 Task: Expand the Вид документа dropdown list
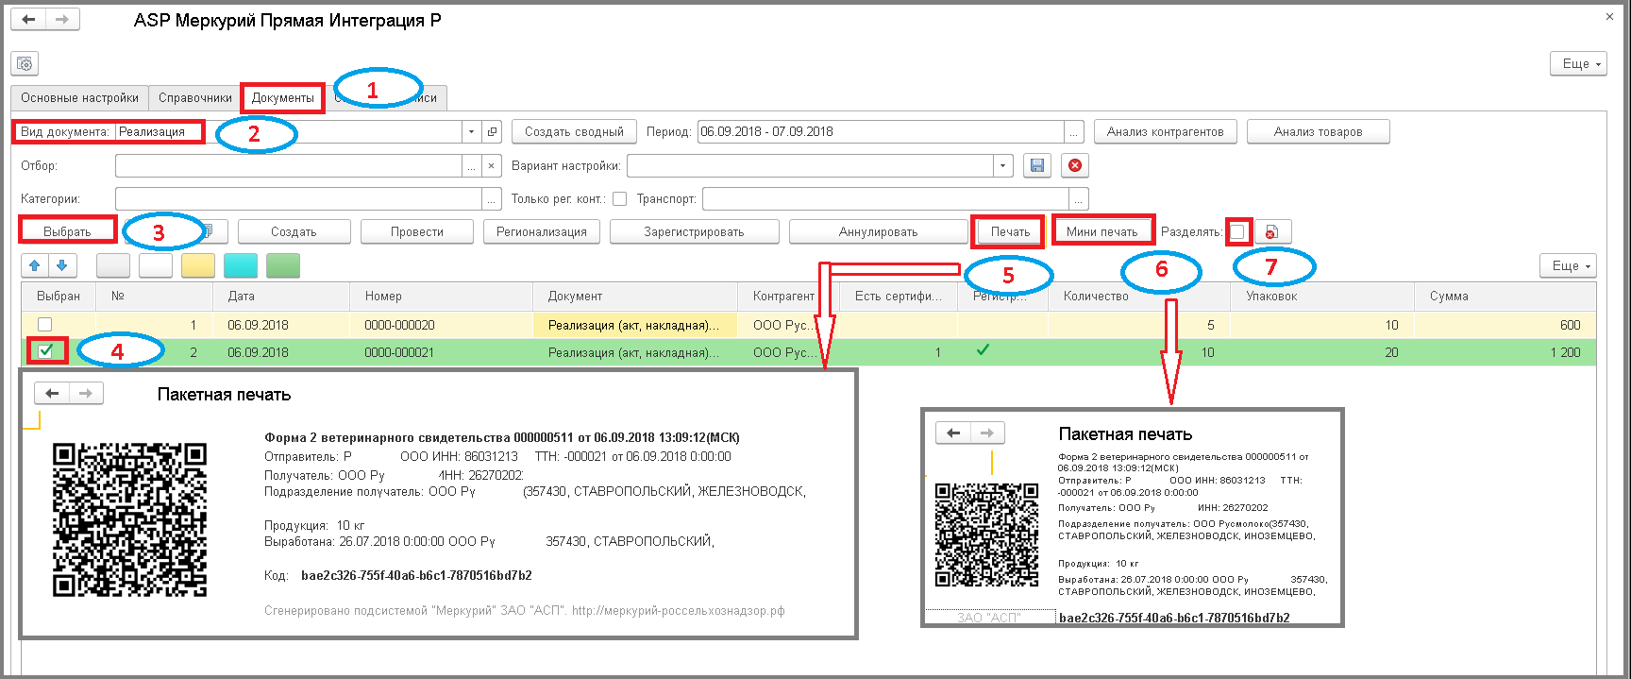coord(471,132)
